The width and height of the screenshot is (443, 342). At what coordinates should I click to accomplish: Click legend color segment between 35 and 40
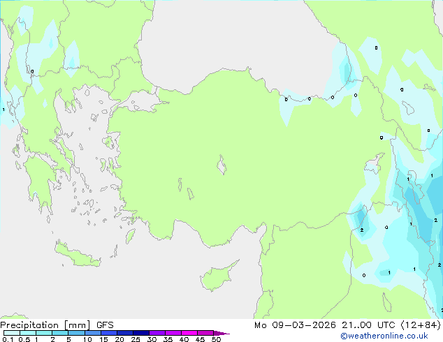click(173, 333)
